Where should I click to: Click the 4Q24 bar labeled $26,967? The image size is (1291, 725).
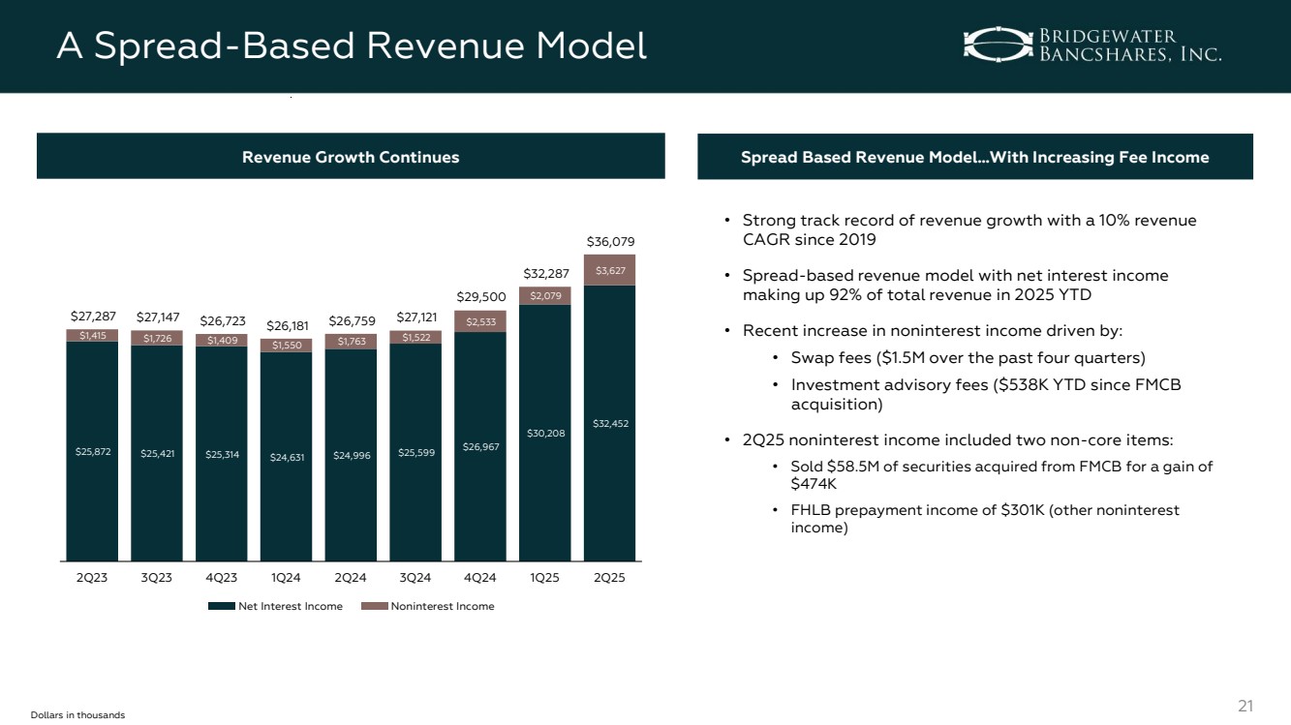click(479, 445)
